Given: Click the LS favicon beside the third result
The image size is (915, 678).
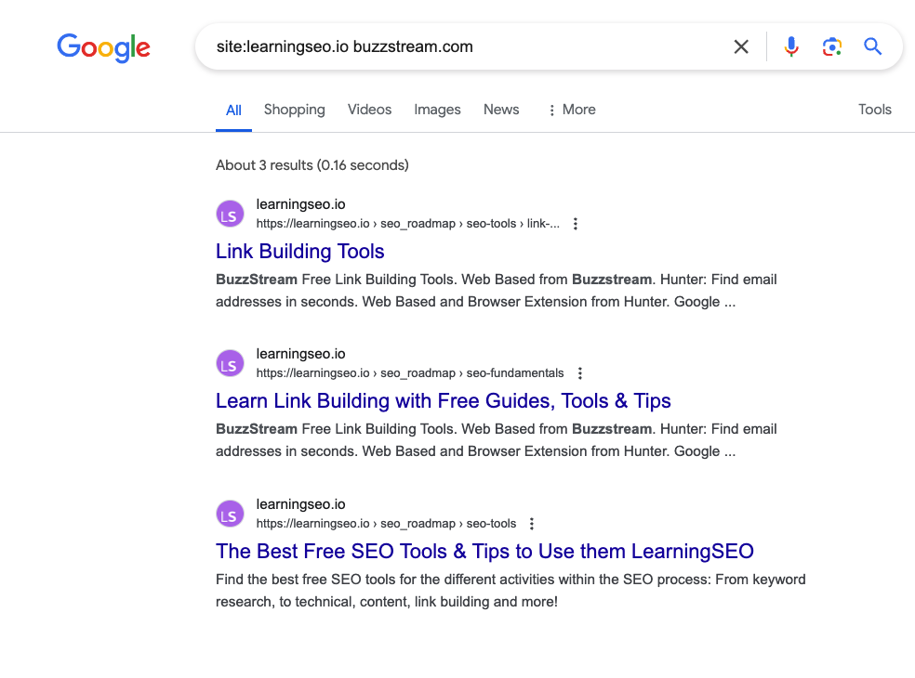Looking at the screenshot, I should pyautogui.click(x=230, y=514).
